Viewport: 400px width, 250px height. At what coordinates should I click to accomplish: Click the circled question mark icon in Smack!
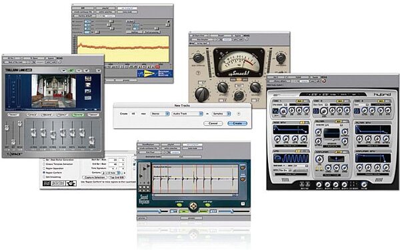198,73
